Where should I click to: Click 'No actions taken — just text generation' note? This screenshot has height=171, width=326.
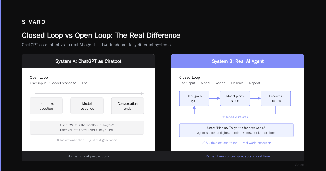click(87, 140)
